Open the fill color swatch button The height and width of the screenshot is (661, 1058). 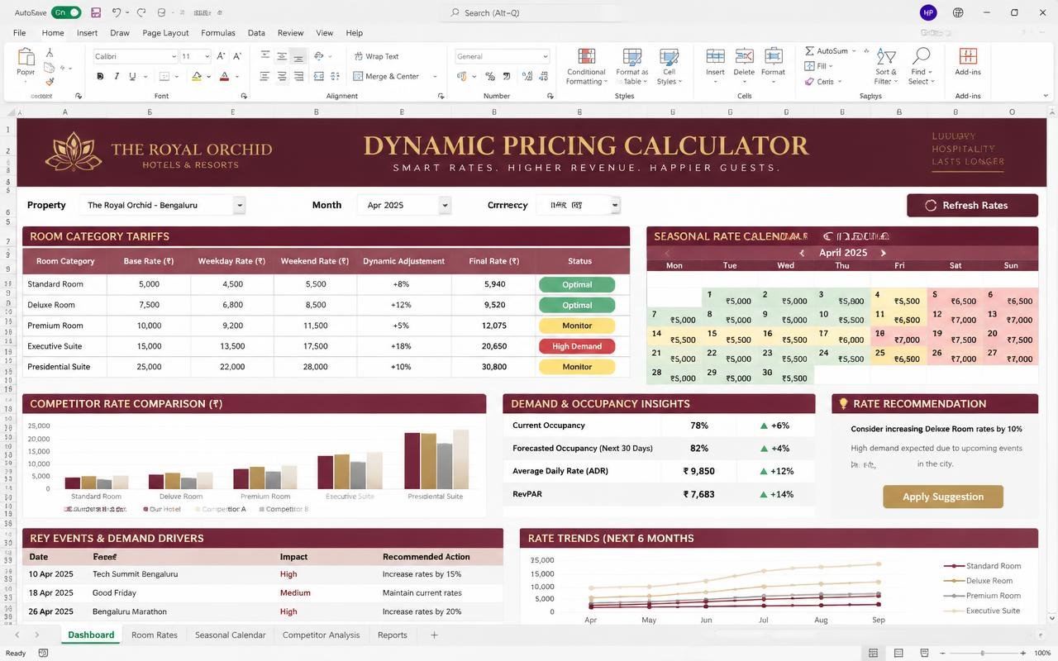[197, 76]
